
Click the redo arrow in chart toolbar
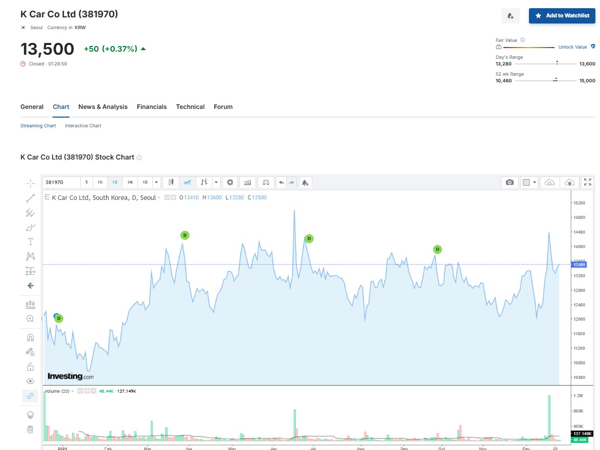click(x=292, y=182)
